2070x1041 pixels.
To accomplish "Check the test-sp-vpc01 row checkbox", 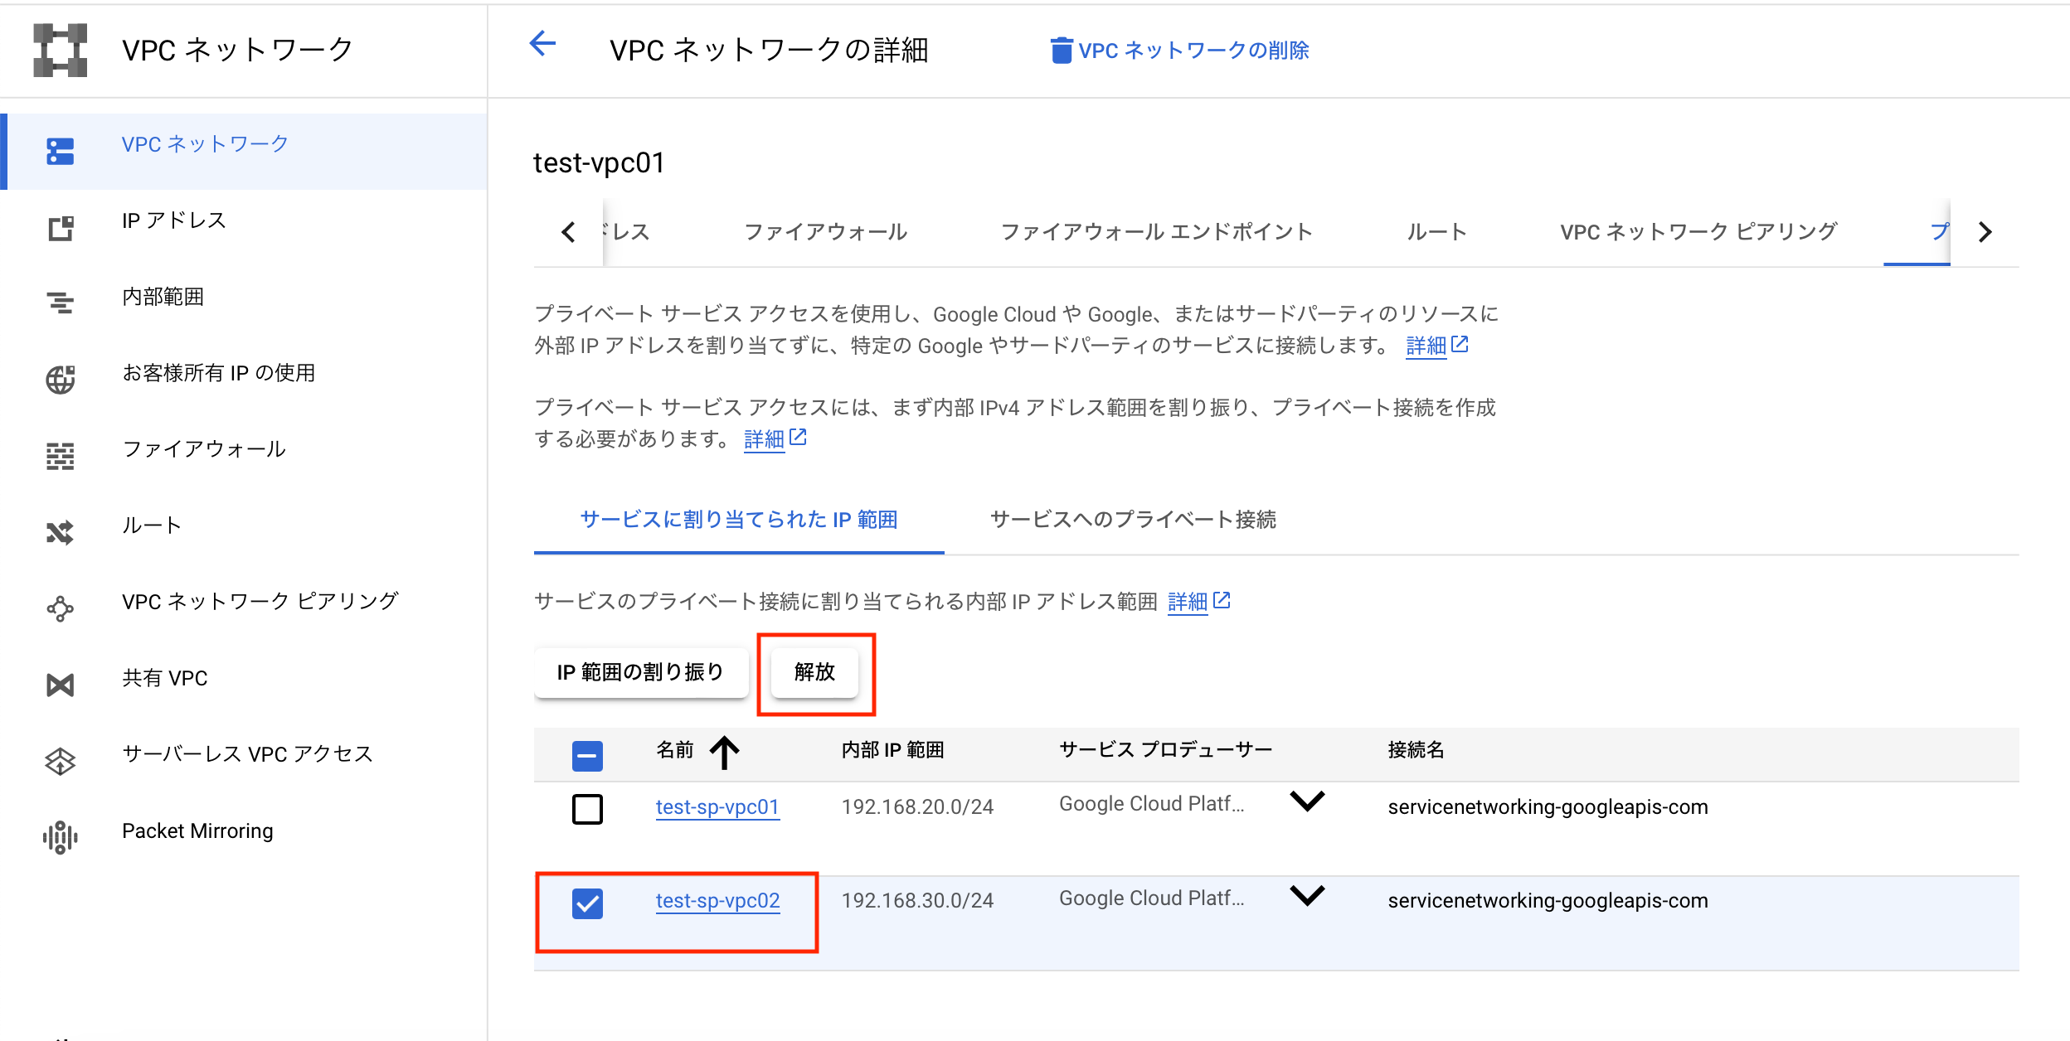I will (587, 809).
